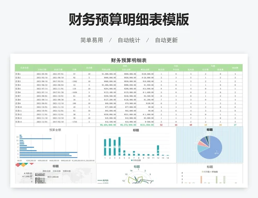
Task: Select the 标题 title above the pie chart
Action: 209,130
